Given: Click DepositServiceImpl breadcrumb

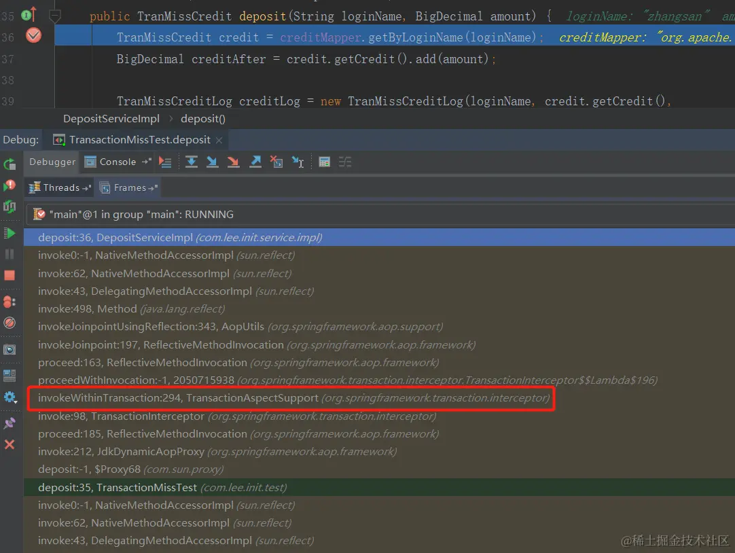Looking at the screenshot, I should click(x=111, y=119).
